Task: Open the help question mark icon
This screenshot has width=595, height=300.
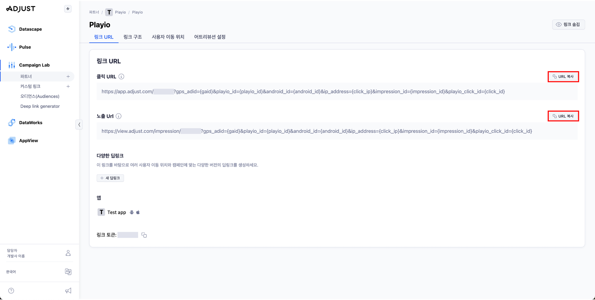Action: click(11, 291)
